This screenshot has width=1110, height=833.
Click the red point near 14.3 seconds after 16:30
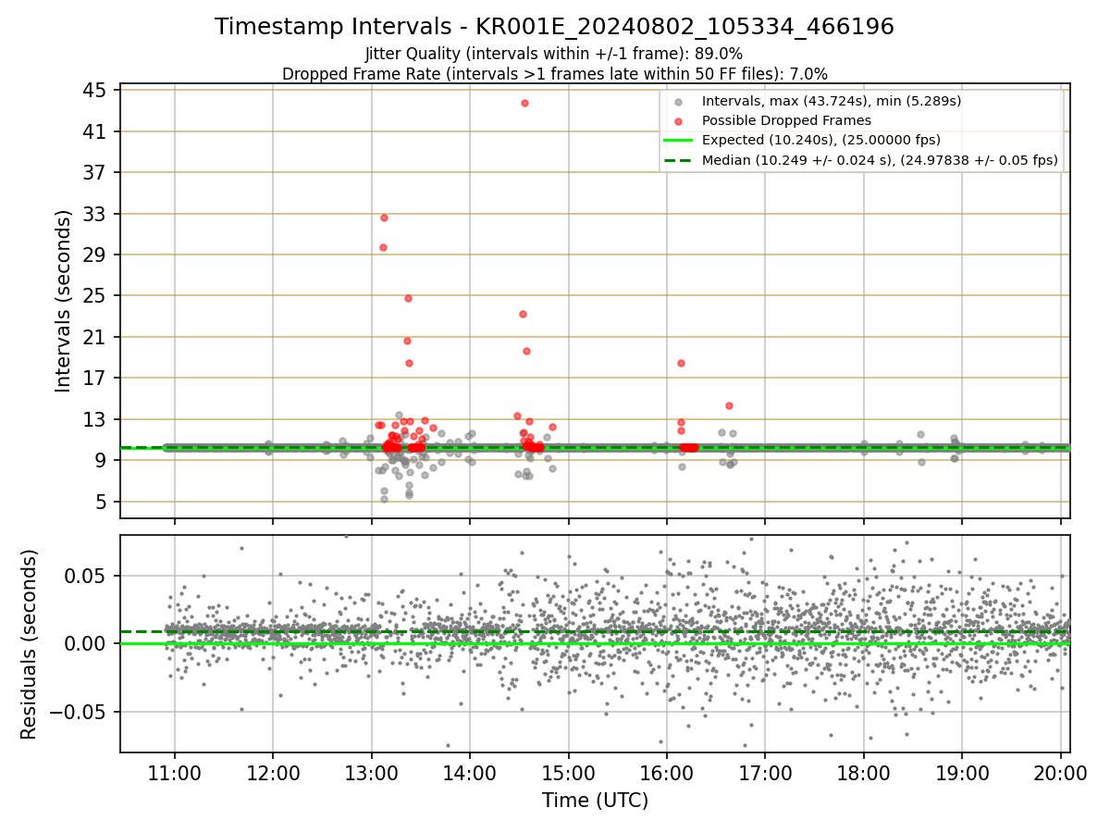coord(729,405)
